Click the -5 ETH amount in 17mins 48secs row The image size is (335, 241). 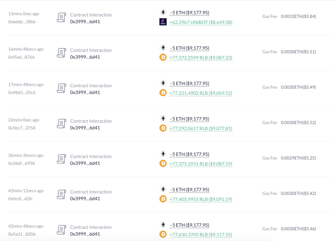click(189, 83)
